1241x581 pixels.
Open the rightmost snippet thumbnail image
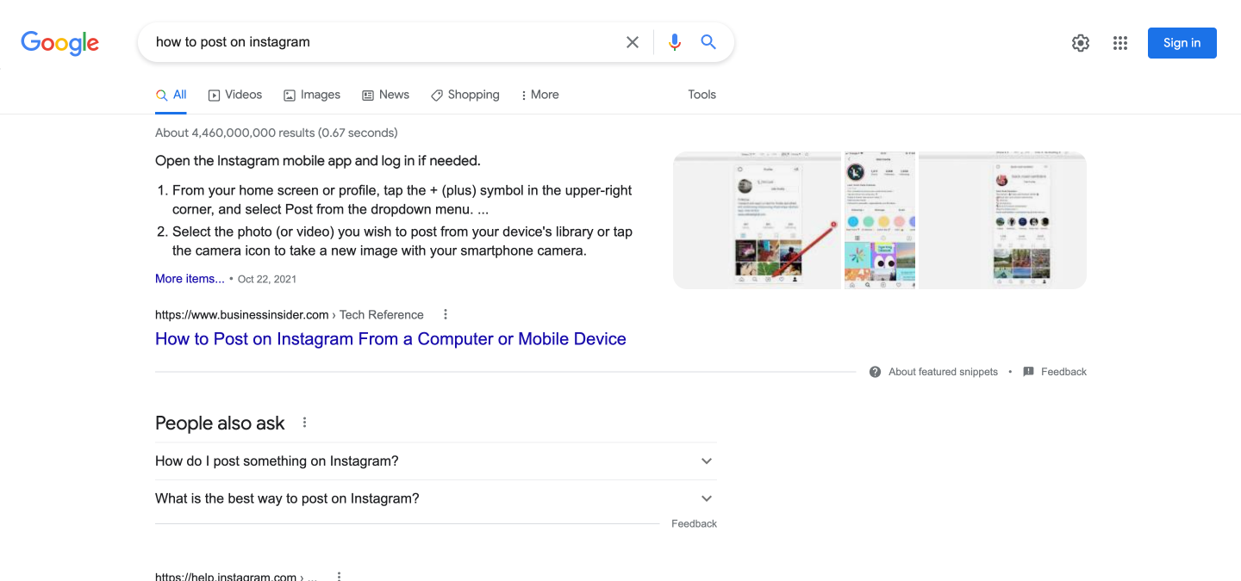[x=1002, y=220]
